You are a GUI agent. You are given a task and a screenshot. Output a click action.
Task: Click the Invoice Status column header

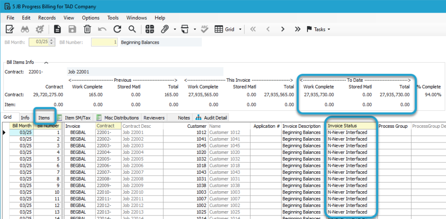[x=352, y=126]
